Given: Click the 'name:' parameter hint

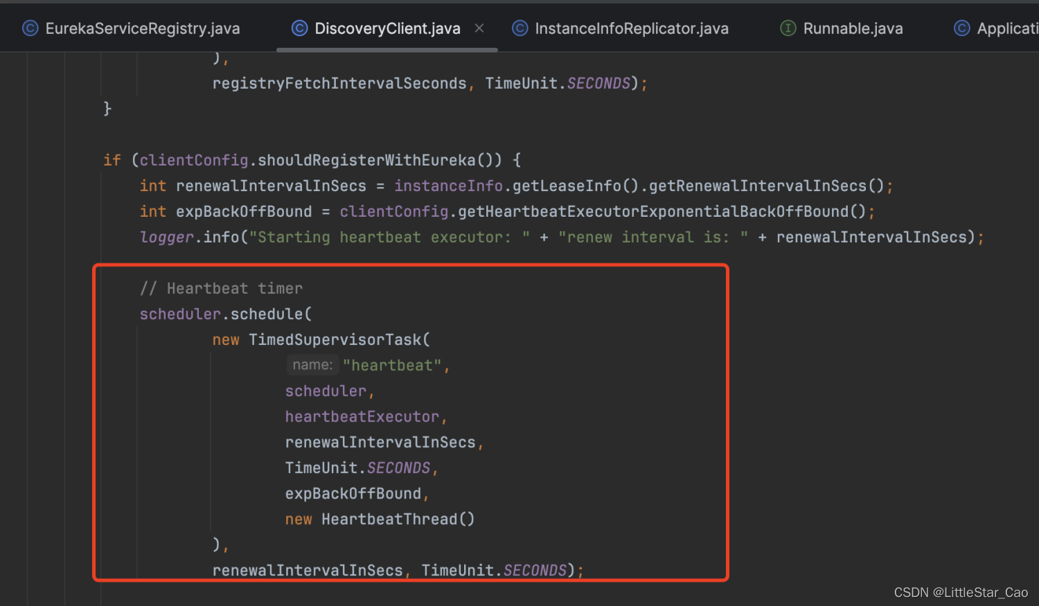Looking at the screenshot, I should [x=312, y=365].
